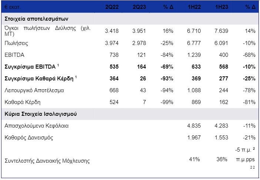Viewport: 260px width, 180px height.
Task: Click the 'Όγκοι πωλήσεων Διύλισης' row label
Action: pyautogui.click(x=47, y=31)
